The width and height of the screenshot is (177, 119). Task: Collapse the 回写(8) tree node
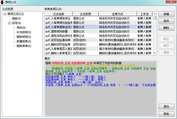click(10, 23)
